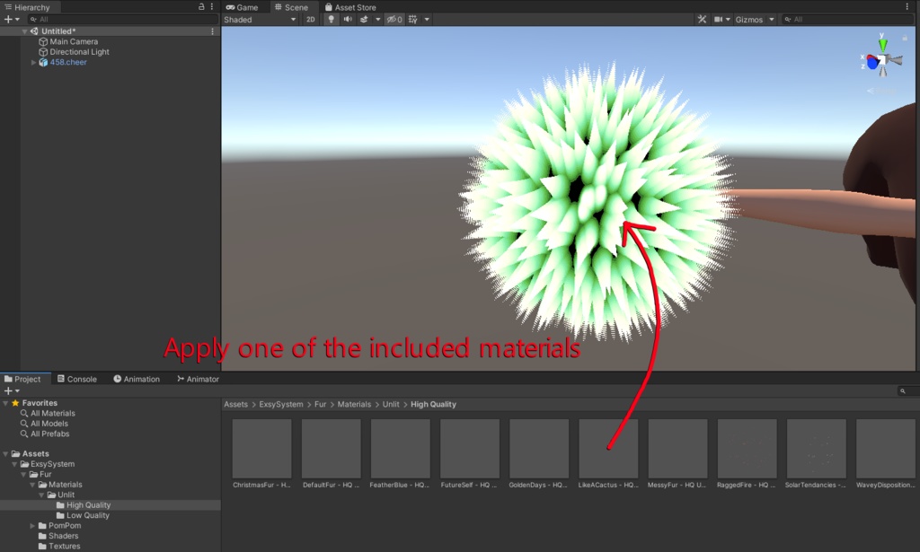Open the Animation tab
This screenshot has width=920, height=552.
click(137, 379)
